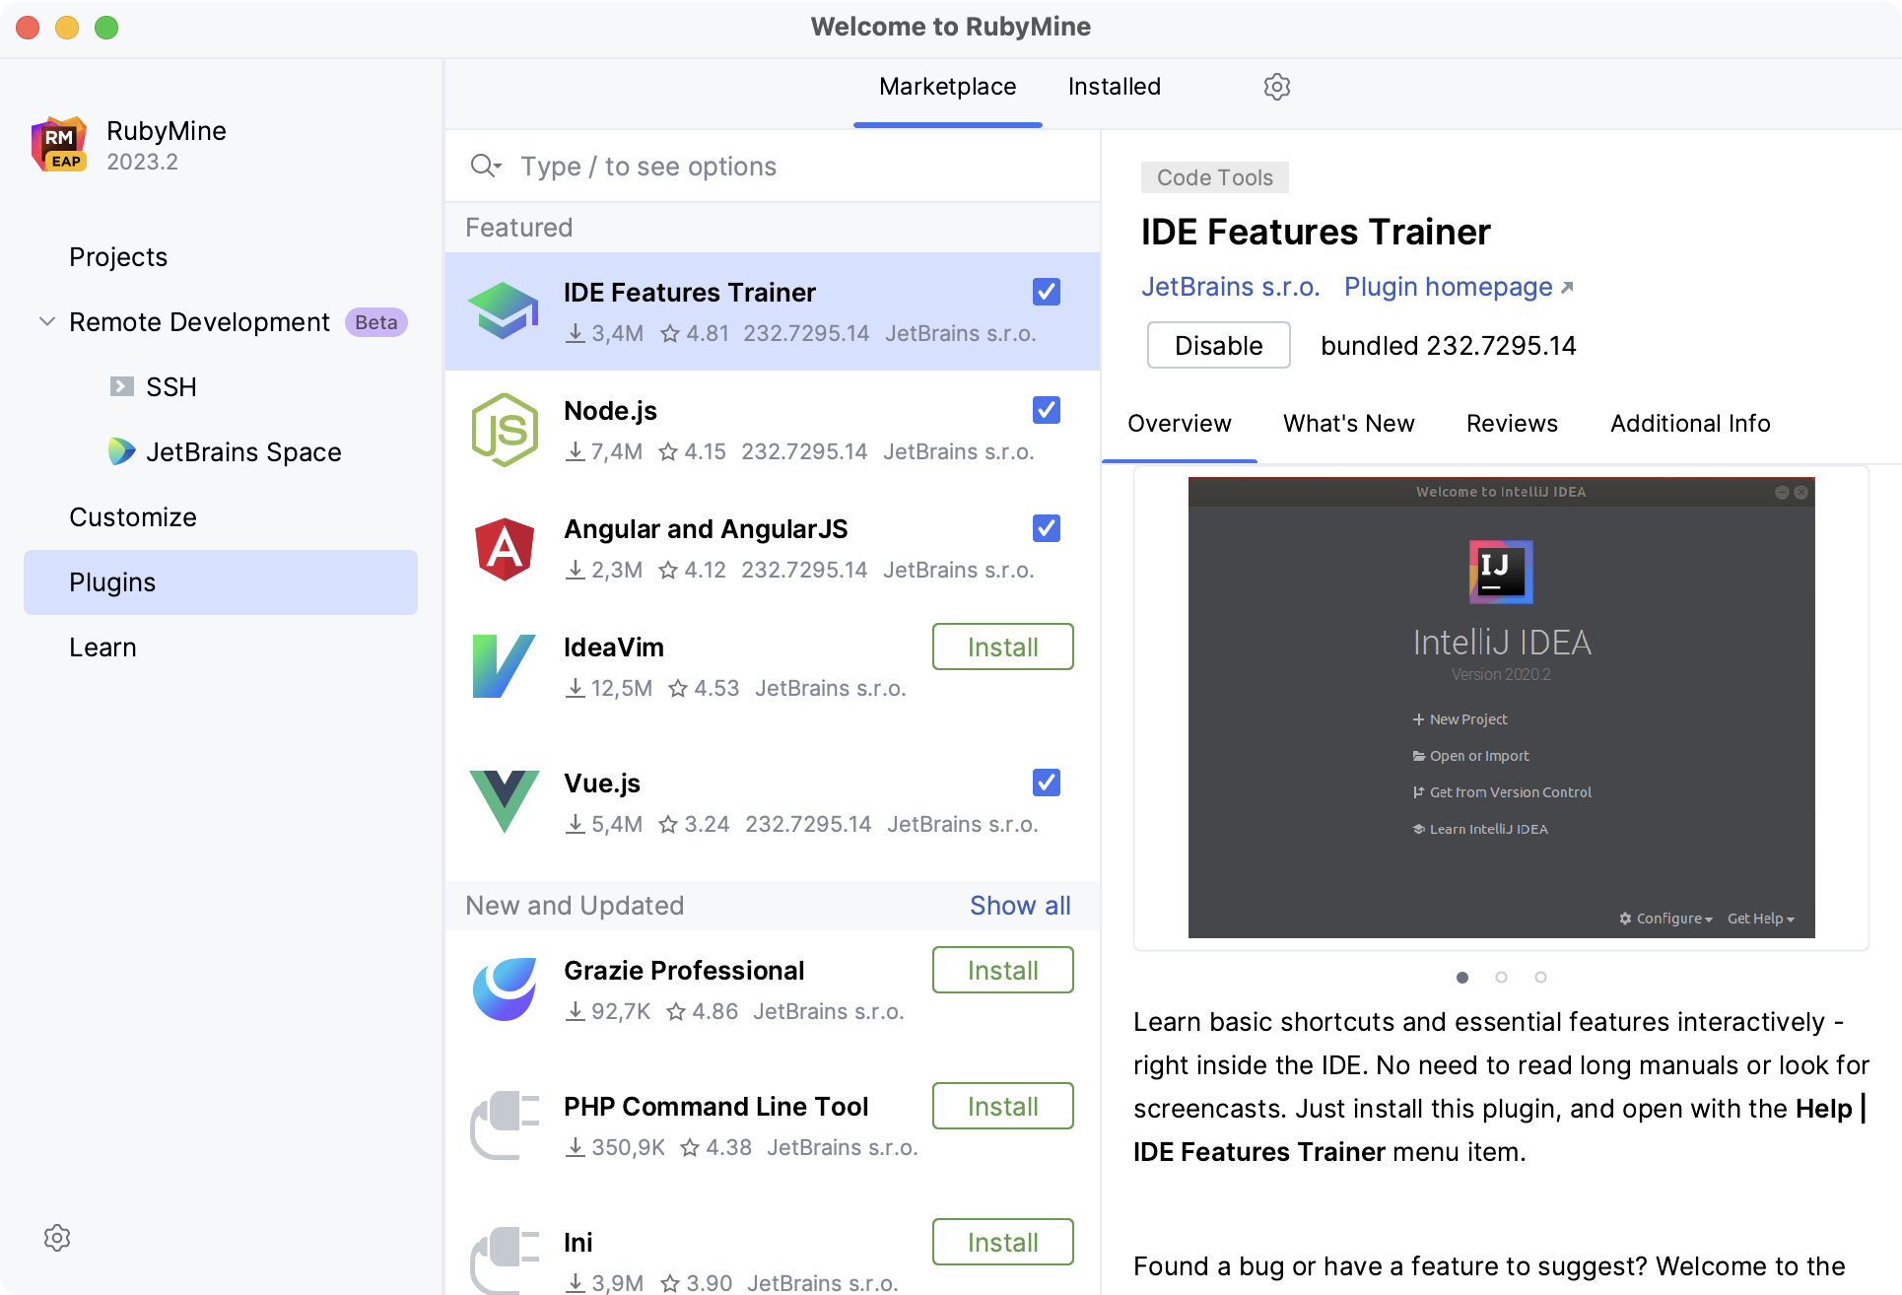
Task: Show all New and Updated plugins
Action: coord(1019,907)
